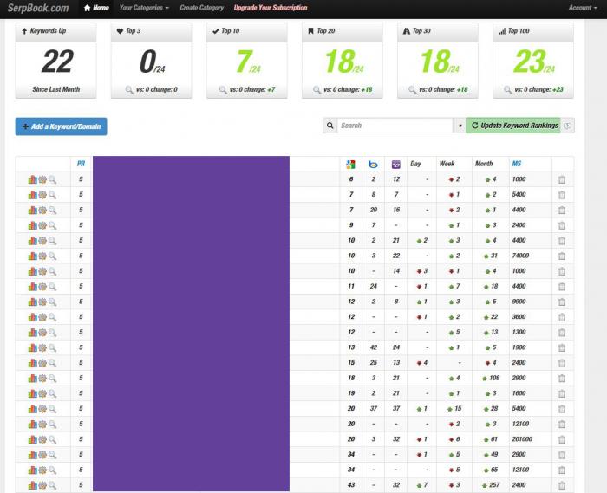Viewport: 607px width, 493px height.
Task: Click Add a Keyword/Domain button
Action: click(62, 126)
